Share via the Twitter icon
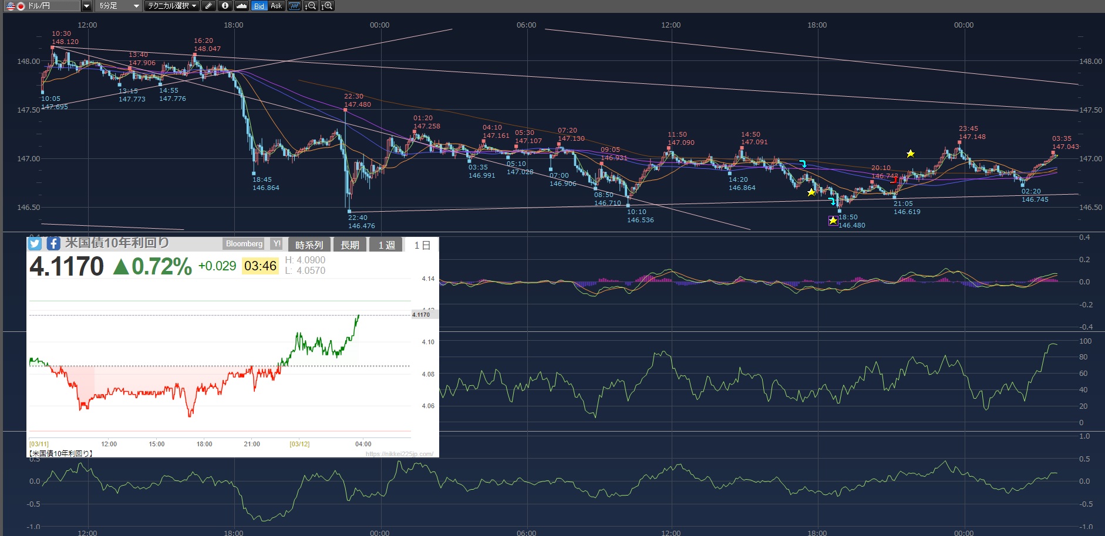The width and height of the screenshot is (1105, 536). pos(35,244)
